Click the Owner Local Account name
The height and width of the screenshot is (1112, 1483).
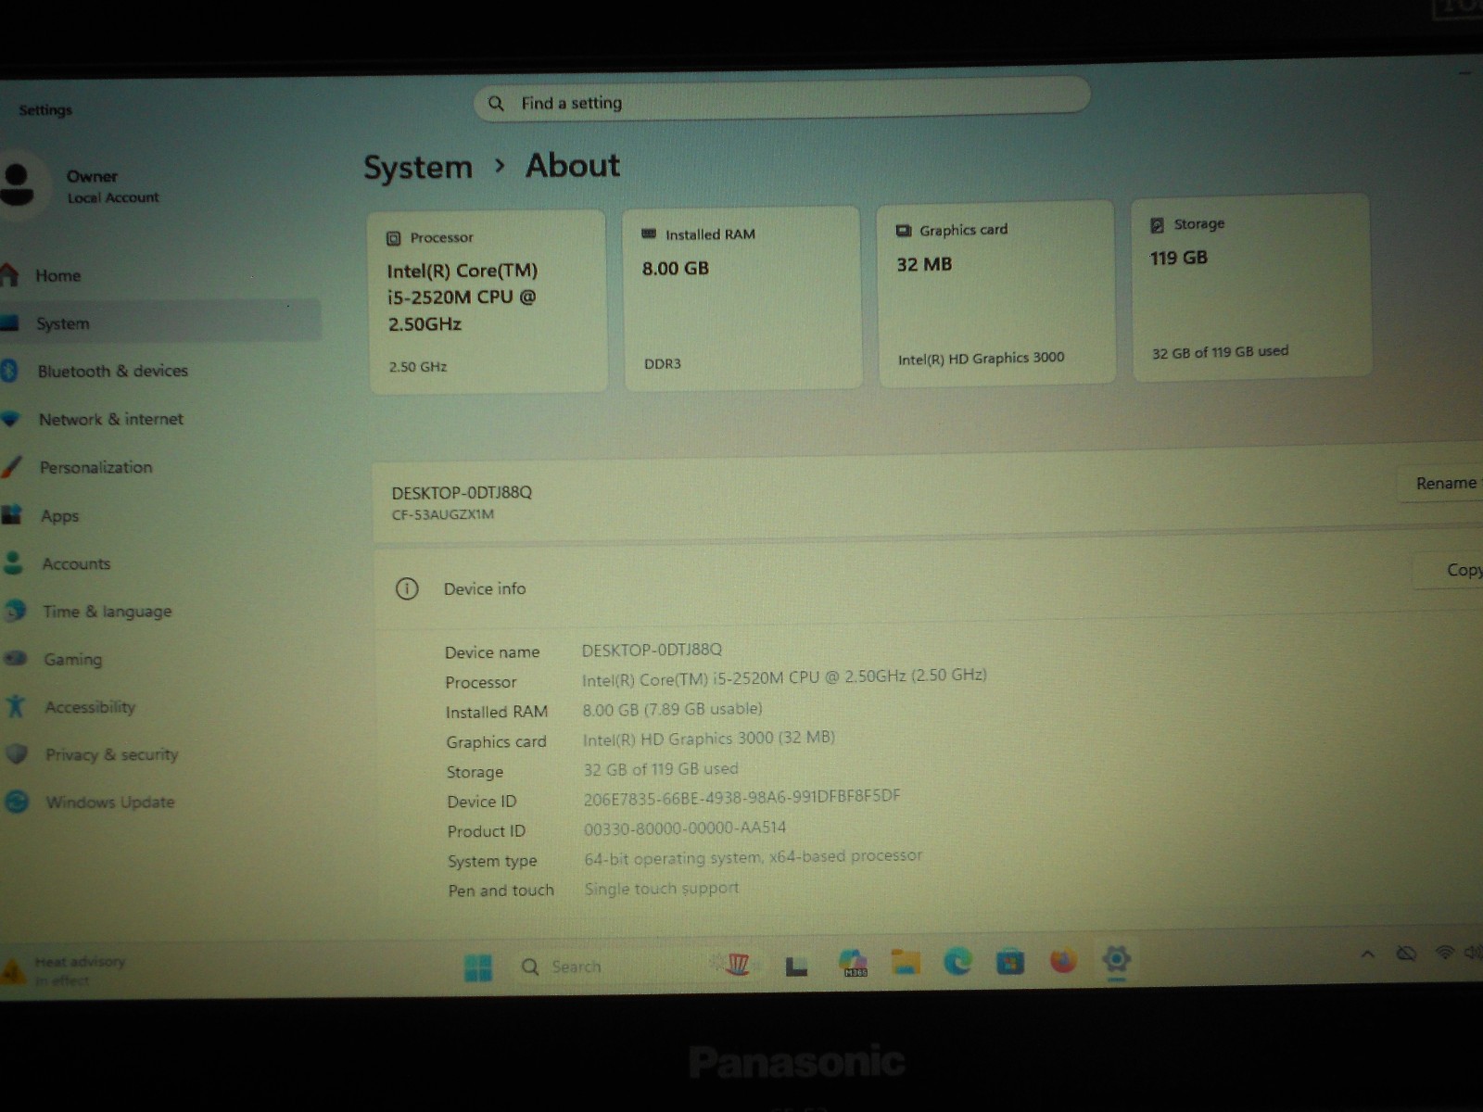(x=112, y=186)
